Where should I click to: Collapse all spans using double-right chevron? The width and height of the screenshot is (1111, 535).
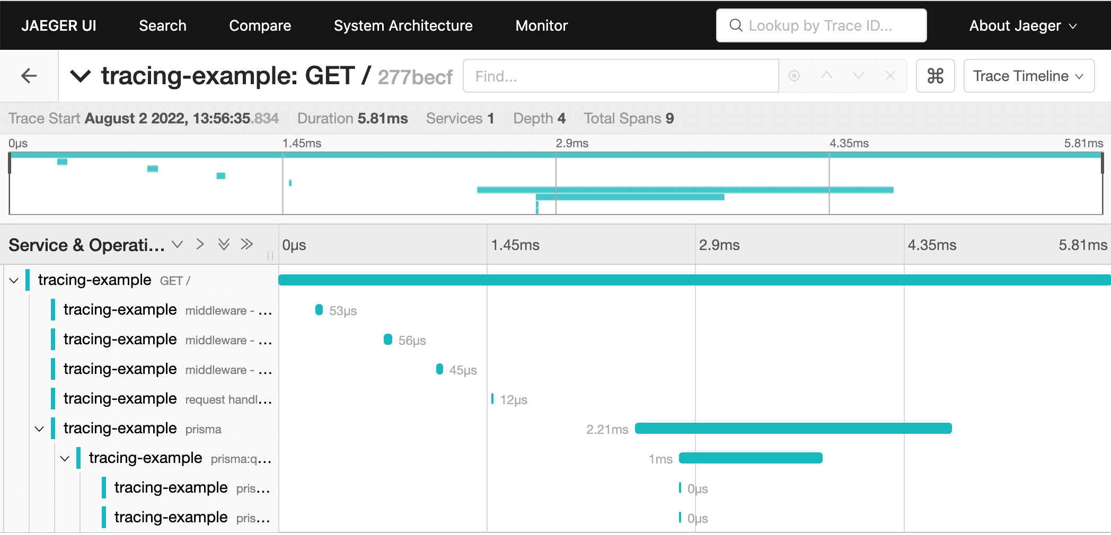pos(246,244)
